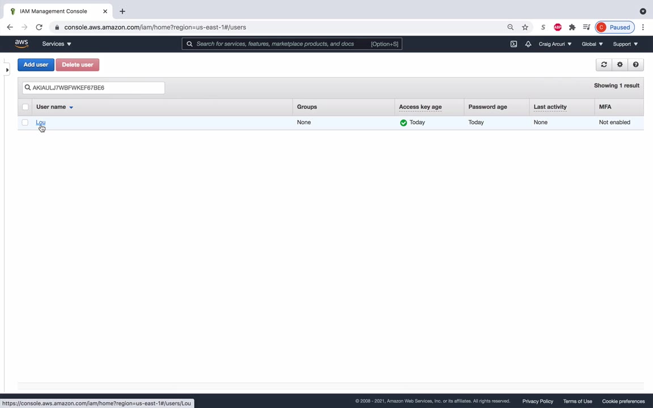Open the Craig Arcuri account dropdown

[555, 44]
